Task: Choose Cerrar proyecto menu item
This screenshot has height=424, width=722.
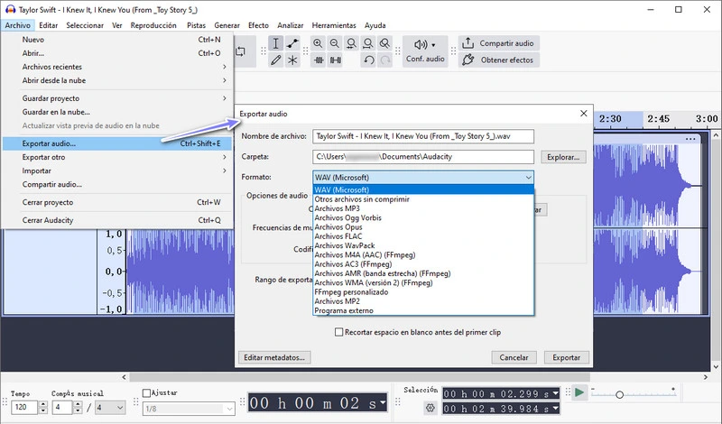Action: click(117, 202)
